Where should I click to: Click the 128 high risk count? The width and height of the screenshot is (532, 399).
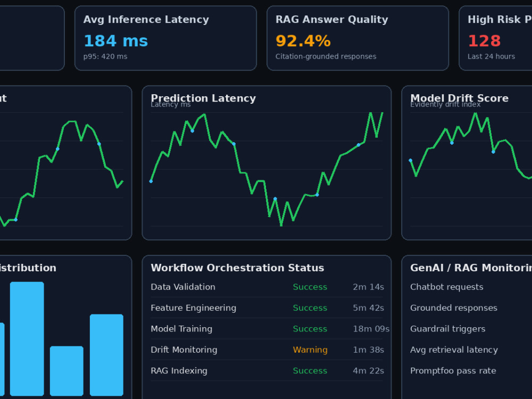(484, 41)
